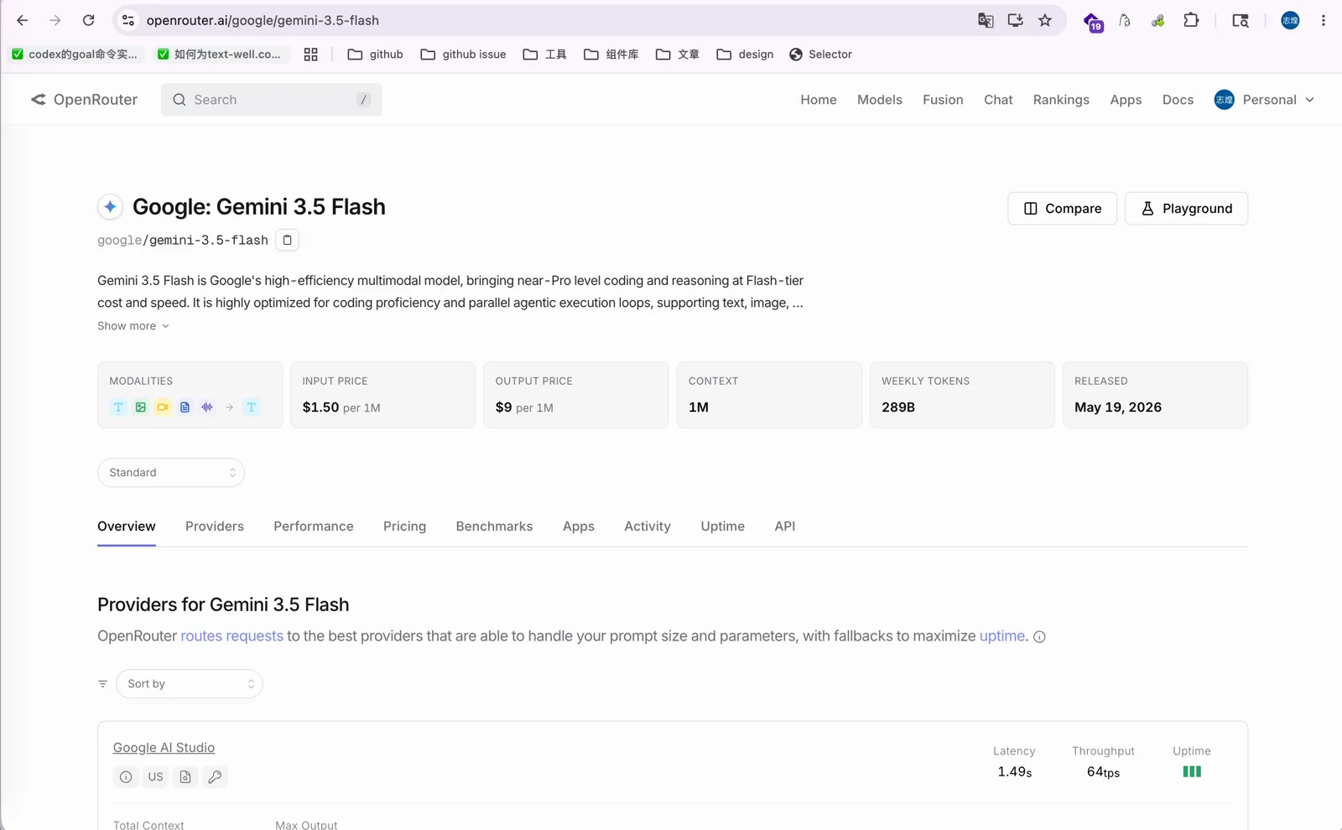
Task: Open the 文章 bookmarks folder
Action: (678, 54)
